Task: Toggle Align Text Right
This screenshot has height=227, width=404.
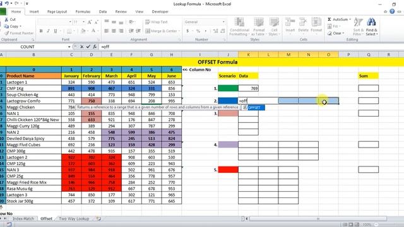Action: (x=121, y=31)
